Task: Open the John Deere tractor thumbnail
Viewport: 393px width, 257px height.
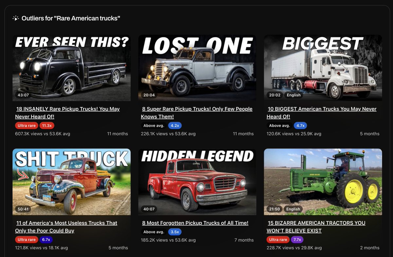Action: tap(323, 182)
